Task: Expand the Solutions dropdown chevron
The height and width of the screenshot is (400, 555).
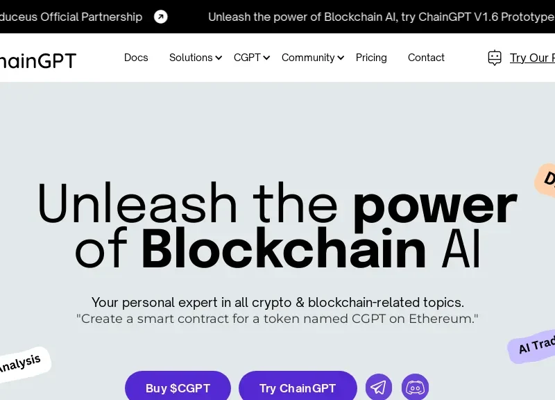Action: coord(219,58)
